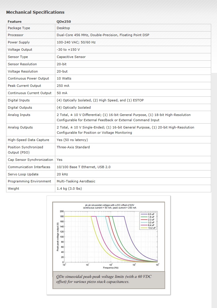Click the -30 to +150 V value

pos(68,50)
